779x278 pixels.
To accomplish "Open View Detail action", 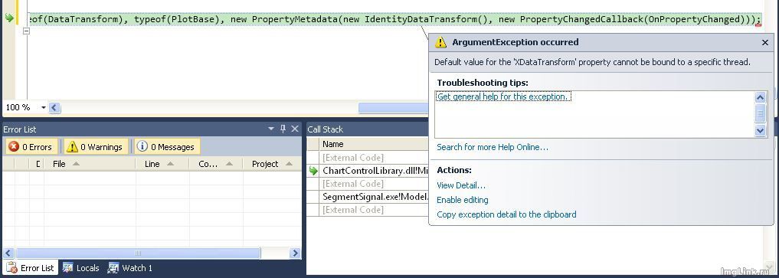I will pos(461,185).
